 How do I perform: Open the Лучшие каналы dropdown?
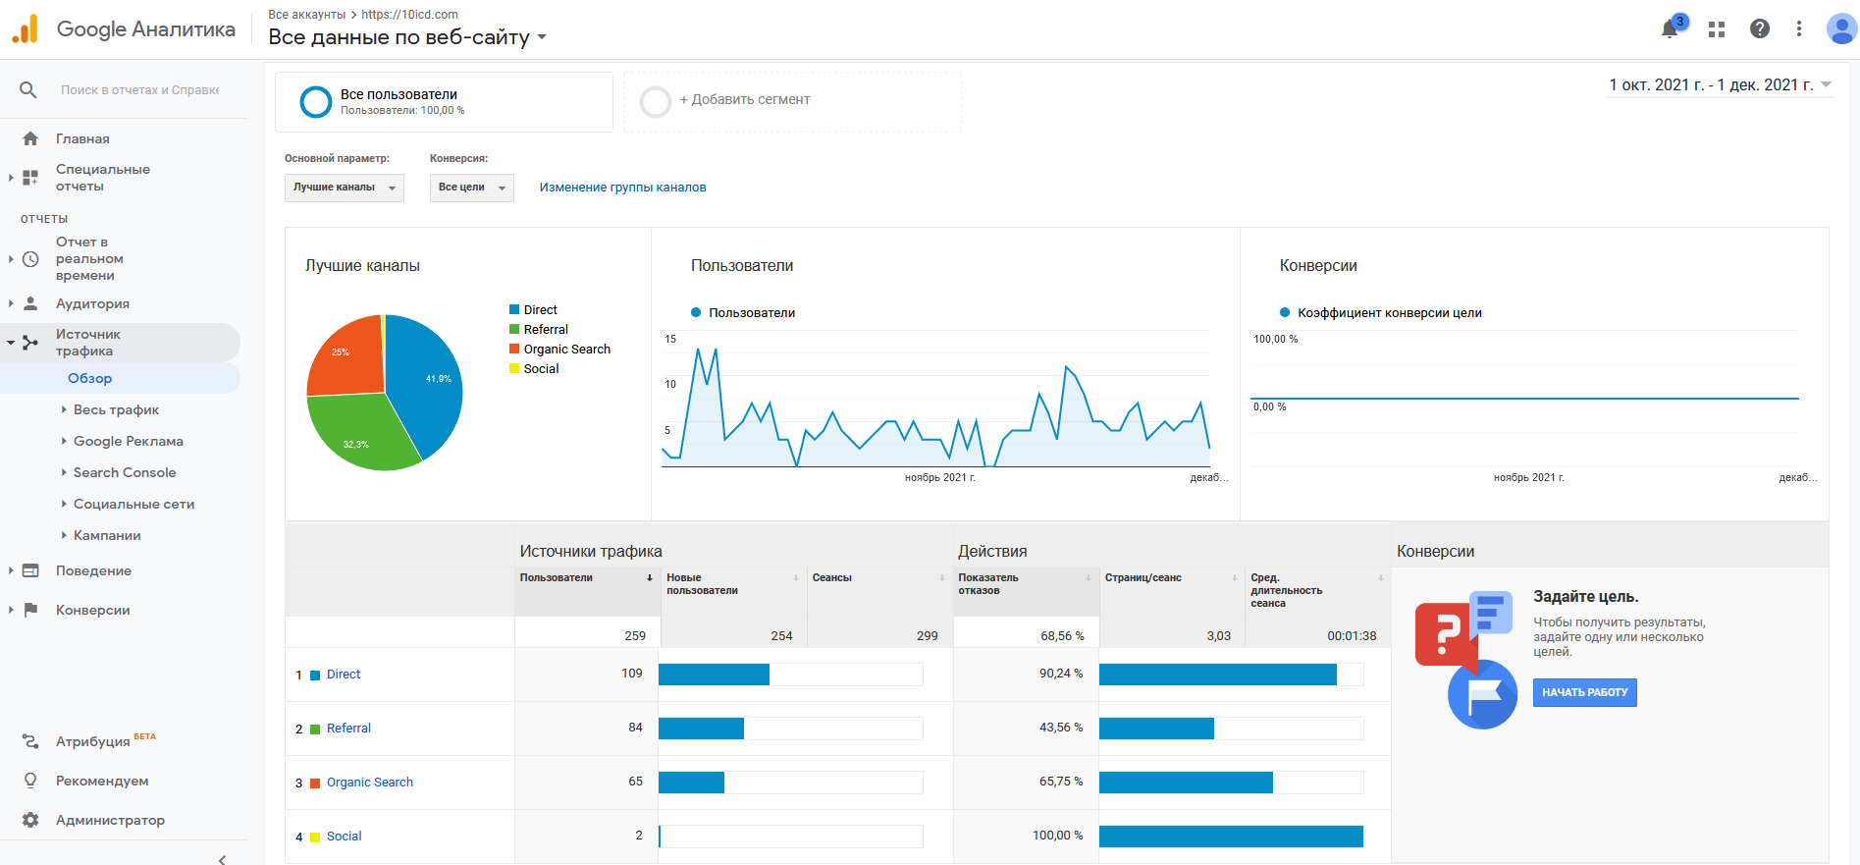344,188
